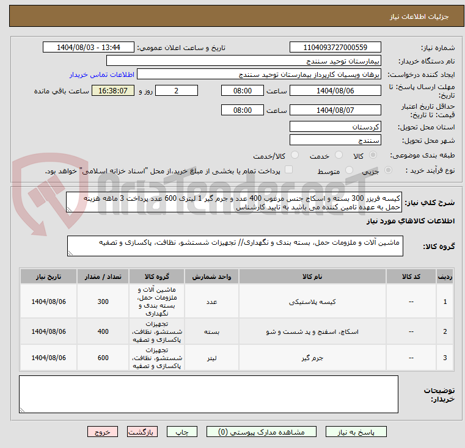The width and height of the screenshot is (465, 448).
Task: Click the quantity 400 cell
Action: pos(103,331)
